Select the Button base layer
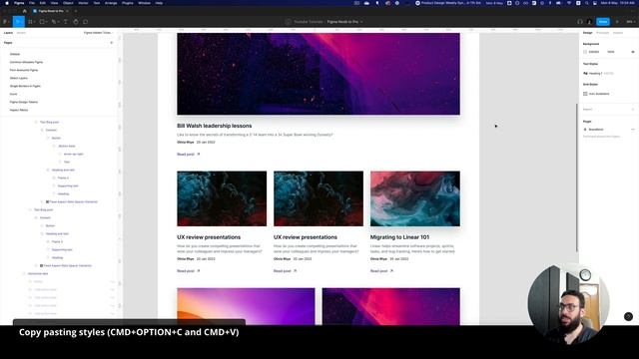Screen dimensions: 639x359 pyautogui.click(x=67, y=146)
